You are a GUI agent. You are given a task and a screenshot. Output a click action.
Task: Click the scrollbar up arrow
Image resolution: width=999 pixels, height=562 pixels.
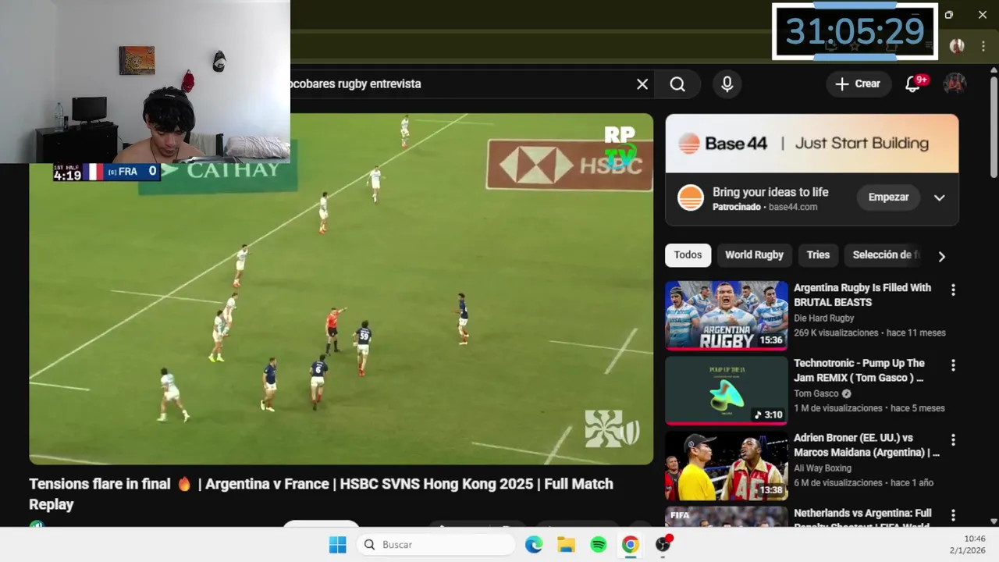point(994,70)
